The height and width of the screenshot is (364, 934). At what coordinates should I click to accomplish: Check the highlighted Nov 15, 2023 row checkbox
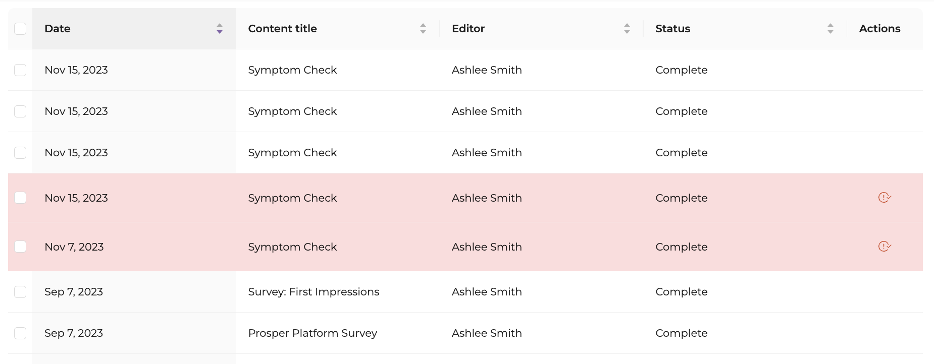coord(20,198)
